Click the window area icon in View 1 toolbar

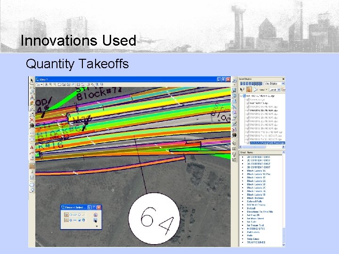click(59, 85)
